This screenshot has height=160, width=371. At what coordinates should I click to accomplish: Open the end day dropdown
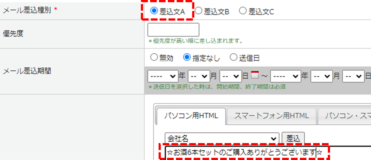pyautogui.click(x=353, y=76)
